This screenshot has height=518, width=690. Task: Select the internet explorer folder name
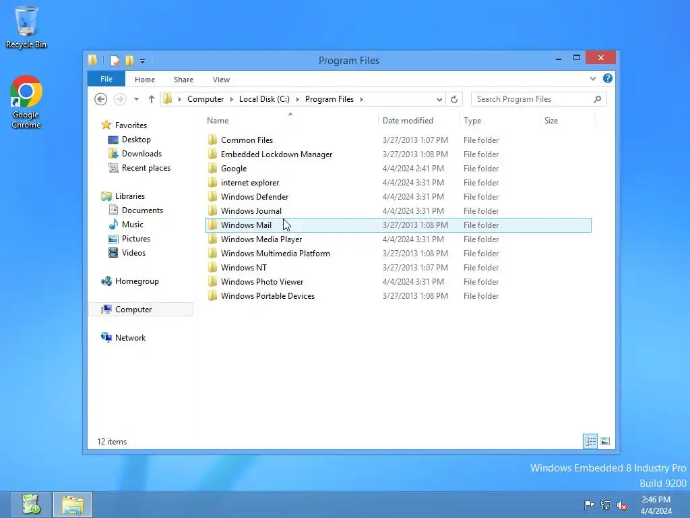pos(250,182)
